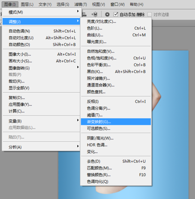Open 图像大小(I)... dialog

(41, 54)
